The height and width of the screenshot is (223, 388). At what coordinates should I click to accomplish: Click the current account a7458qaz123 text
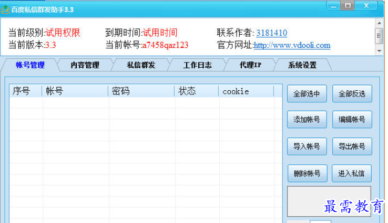(x=165, y=45)
